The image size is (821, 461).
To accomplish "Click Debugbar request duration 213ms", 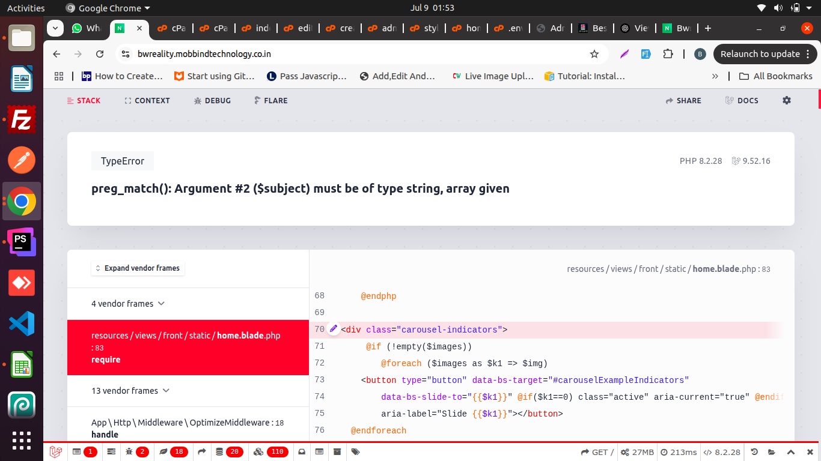I will [679, 452].
